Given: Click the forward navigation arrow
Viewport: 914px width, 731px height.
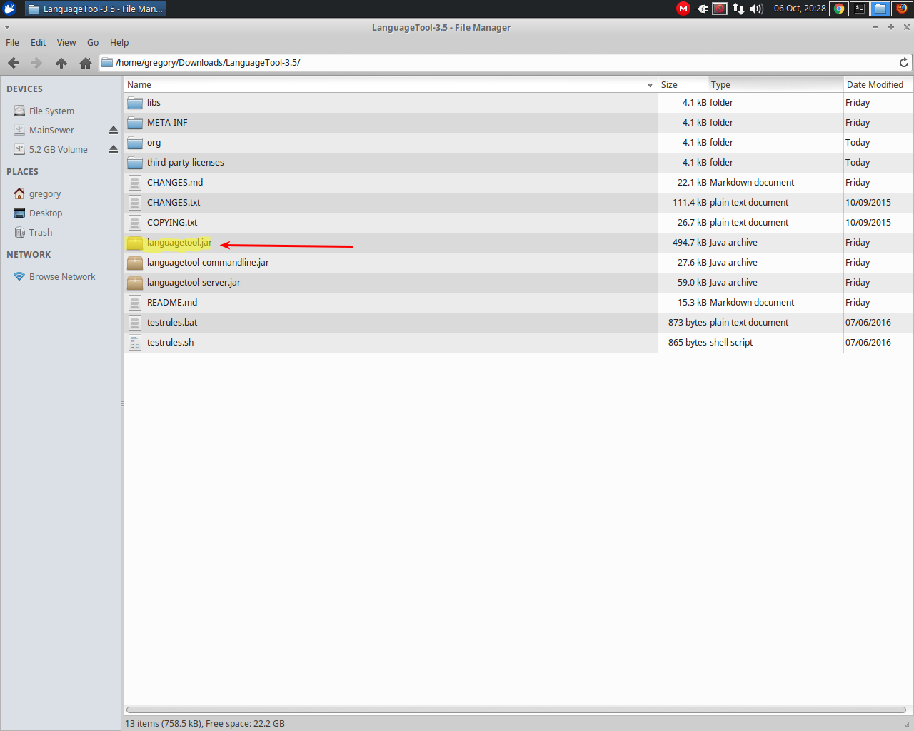Looking at the screenshot, I should coord(36,63).
